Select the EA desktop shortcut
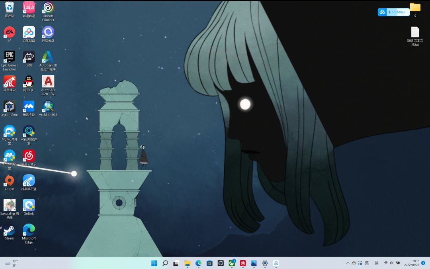430x269 pixels. click(9, 34)
